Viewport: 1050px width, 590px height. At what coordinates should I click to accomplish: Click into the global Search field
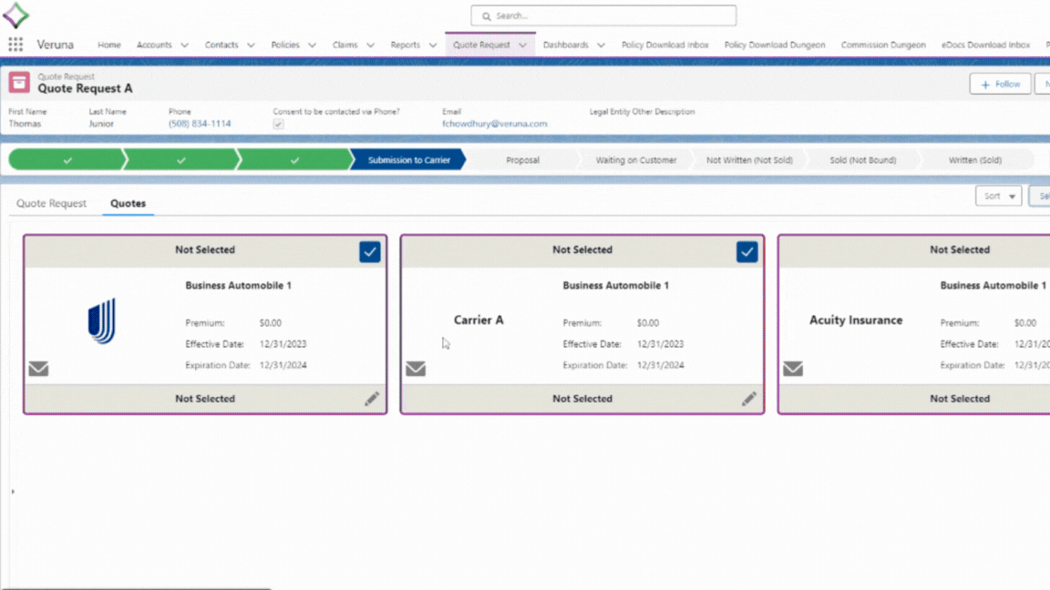pos(603,15)
